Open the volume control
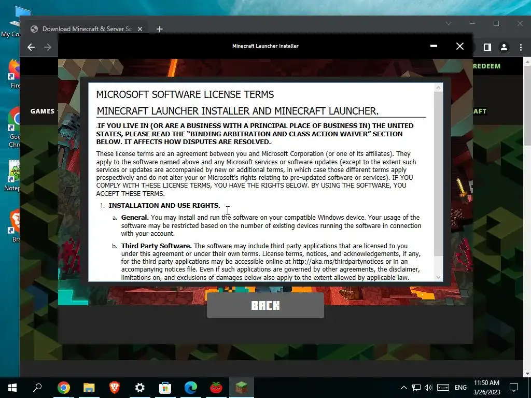This screenshot has height=398, width=531. pos(428,388)
